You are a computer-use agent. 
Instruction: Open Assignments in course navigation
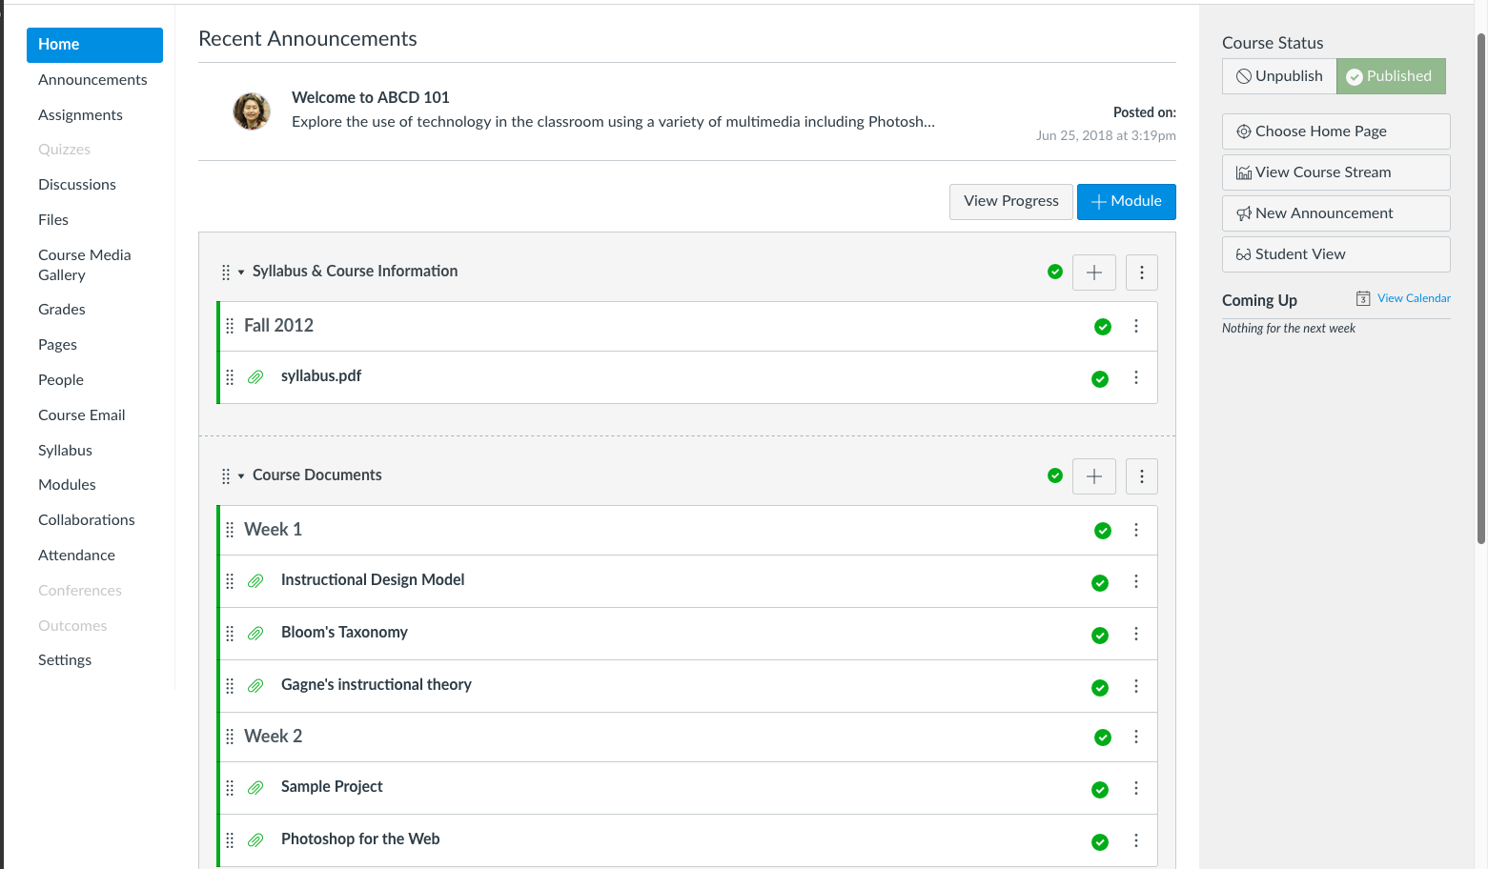(80, 114)
